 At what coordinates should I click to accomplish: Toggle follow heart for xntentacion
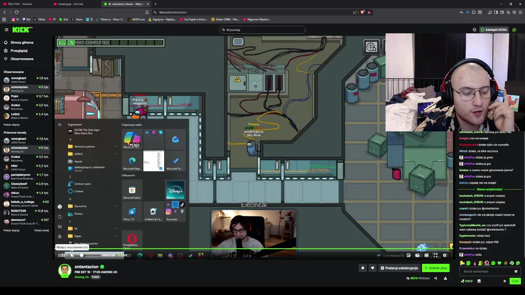(x=372, y=268)
